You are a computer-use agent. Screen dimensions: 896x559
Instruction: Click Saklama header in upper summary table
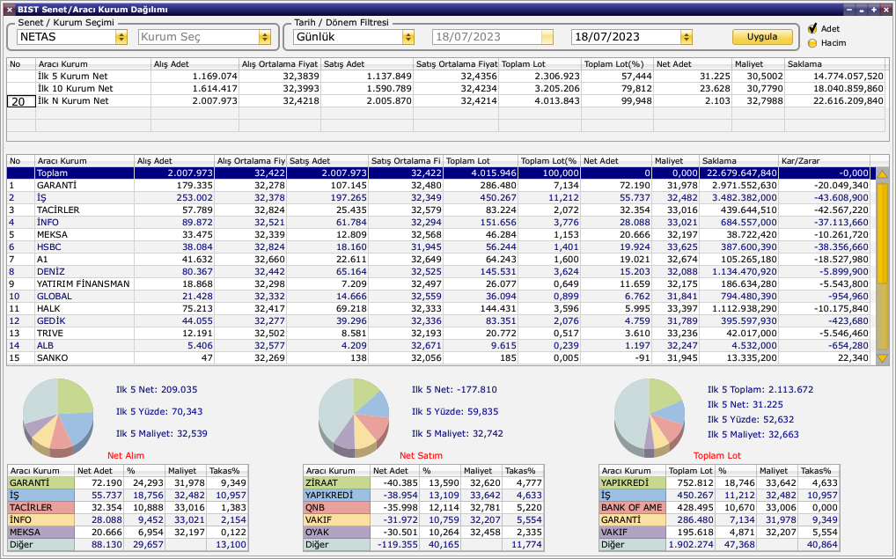[835, 64]
